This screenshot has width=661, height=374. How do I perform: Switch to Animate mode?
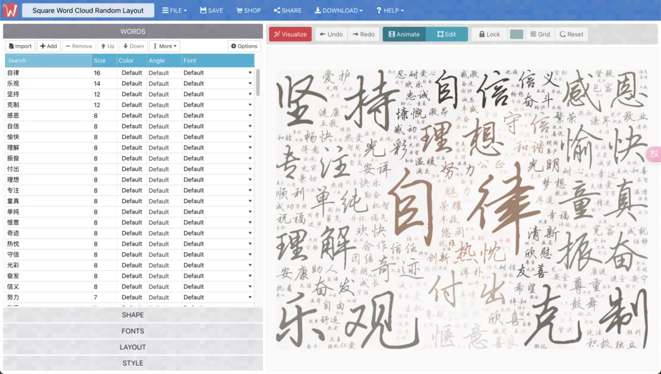(x=404, y=34)
